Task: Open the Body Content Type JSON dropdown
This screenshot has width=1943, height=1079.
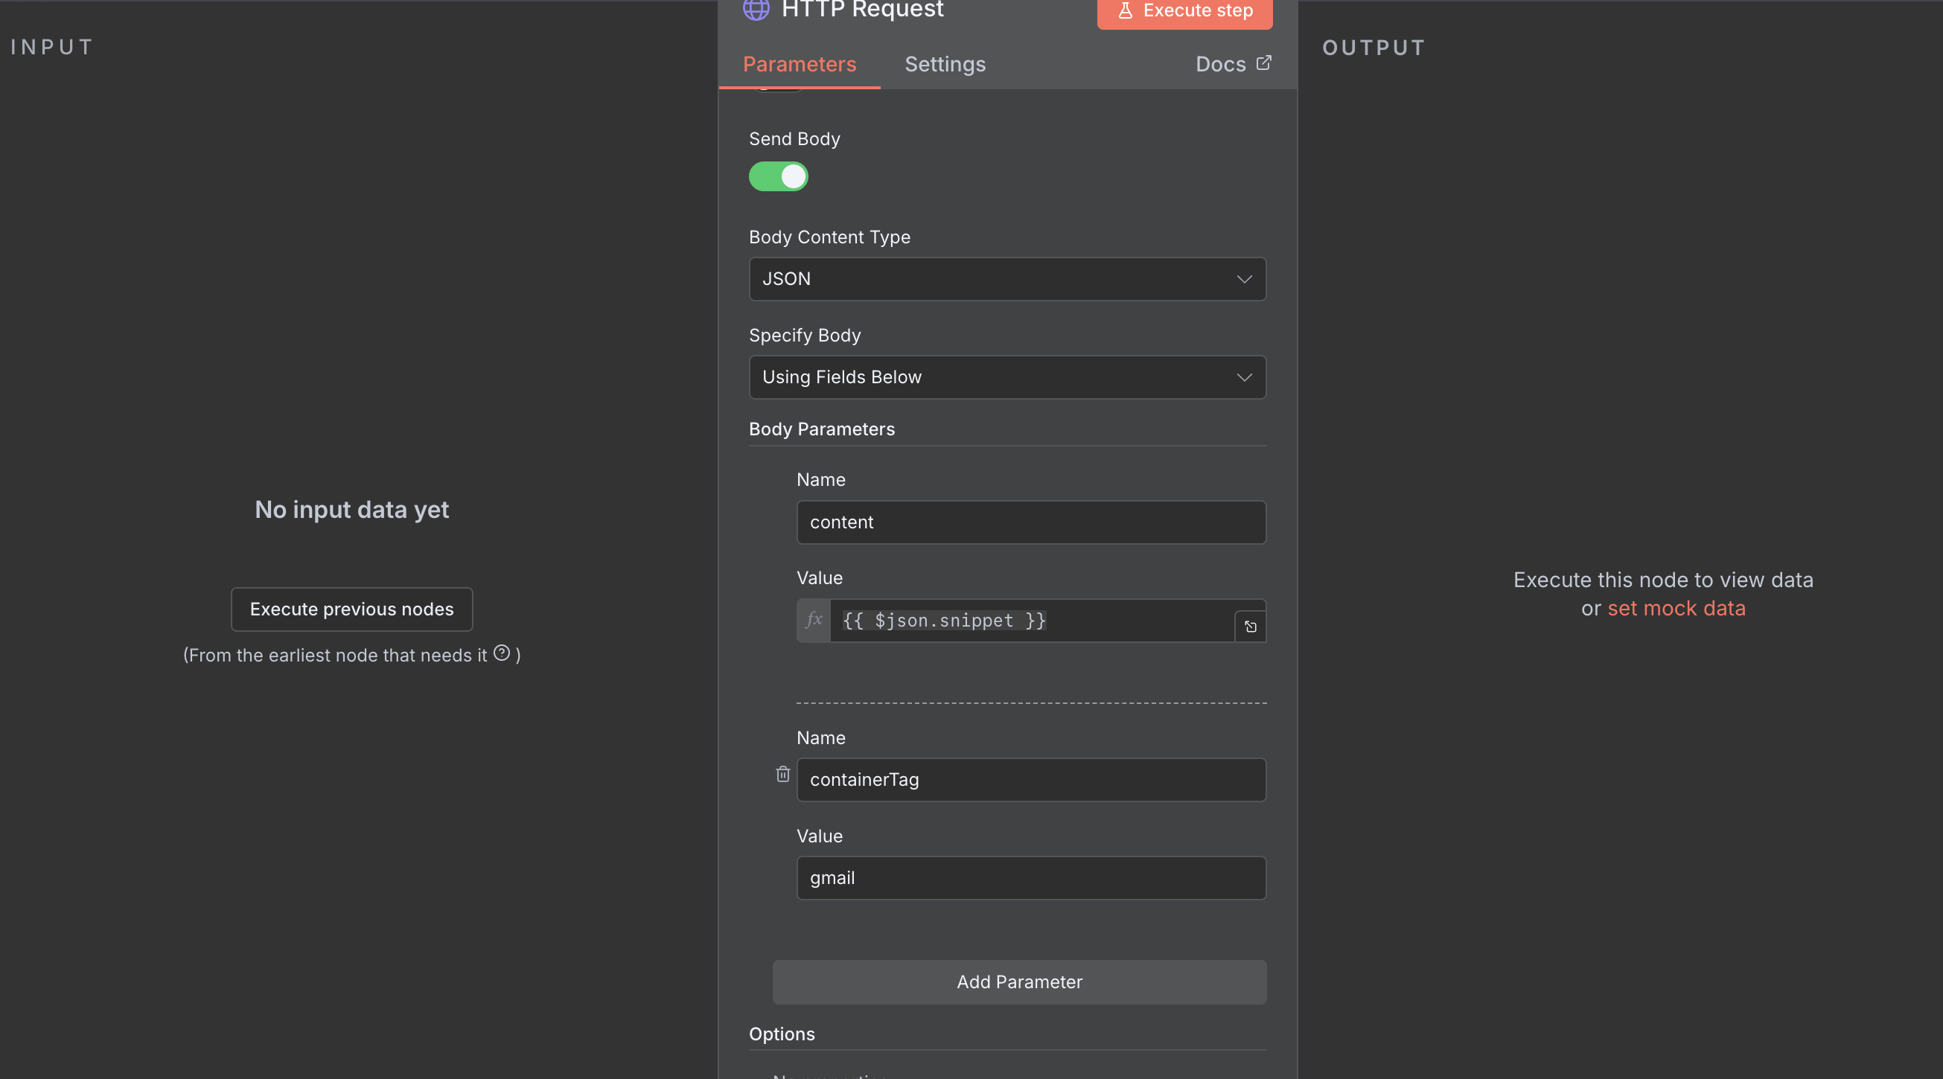Action: pos(1006,279)
